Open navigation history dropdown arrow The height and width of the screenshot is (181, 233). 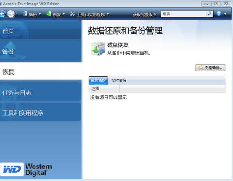[x=17, y=14]
